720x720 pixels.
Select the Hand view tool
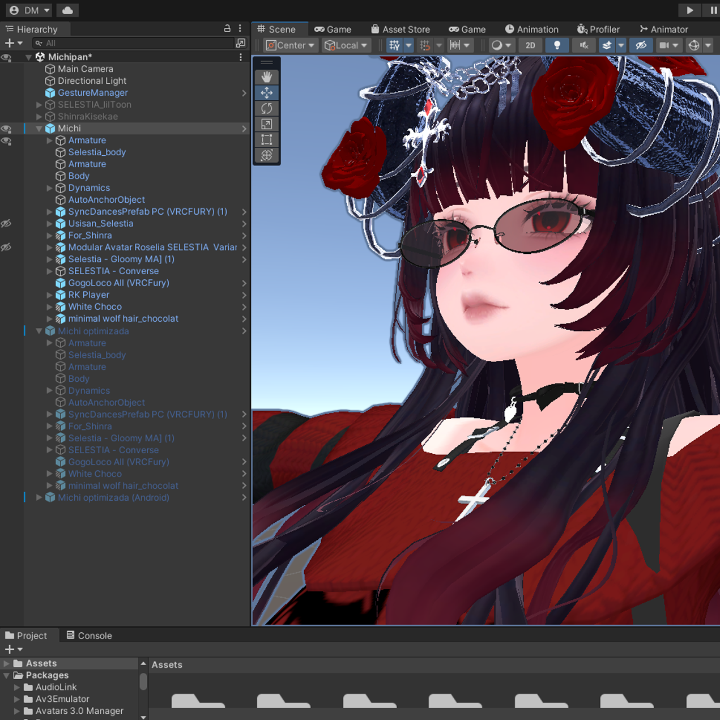pyautogui.click(x=267, y=76)
